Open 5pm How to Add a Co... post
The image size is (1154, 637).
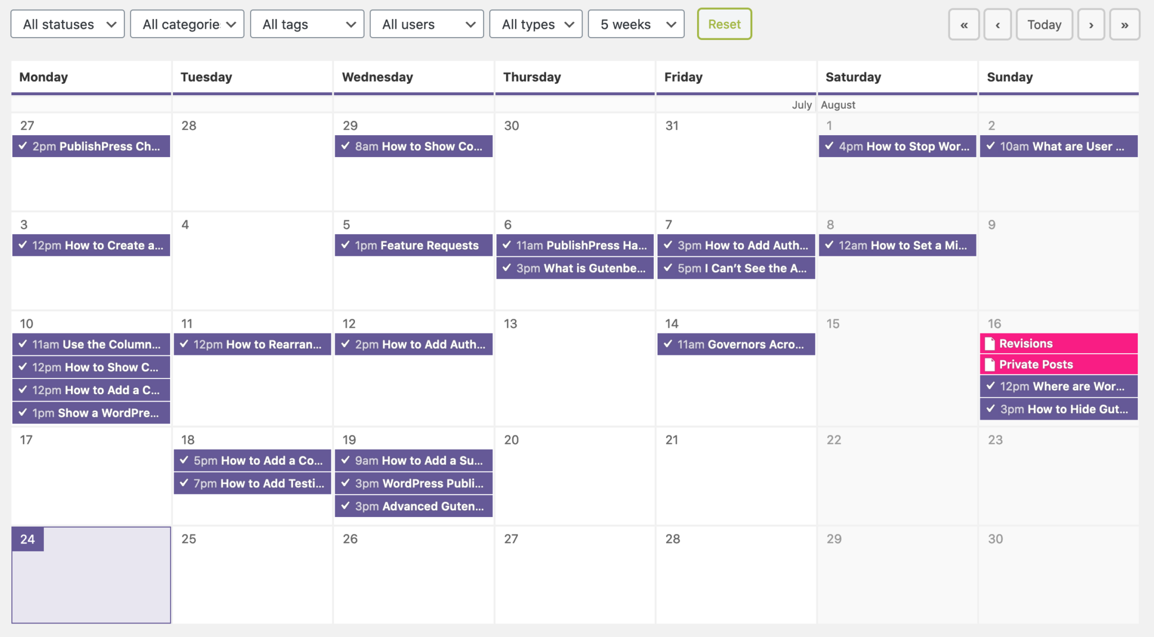[x=252, y=461]
